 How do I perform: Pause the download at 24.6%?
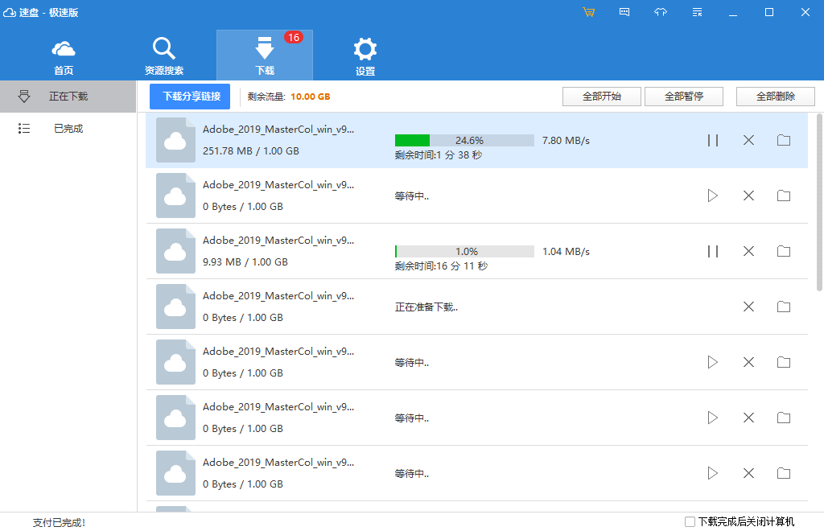coord(713,140)
